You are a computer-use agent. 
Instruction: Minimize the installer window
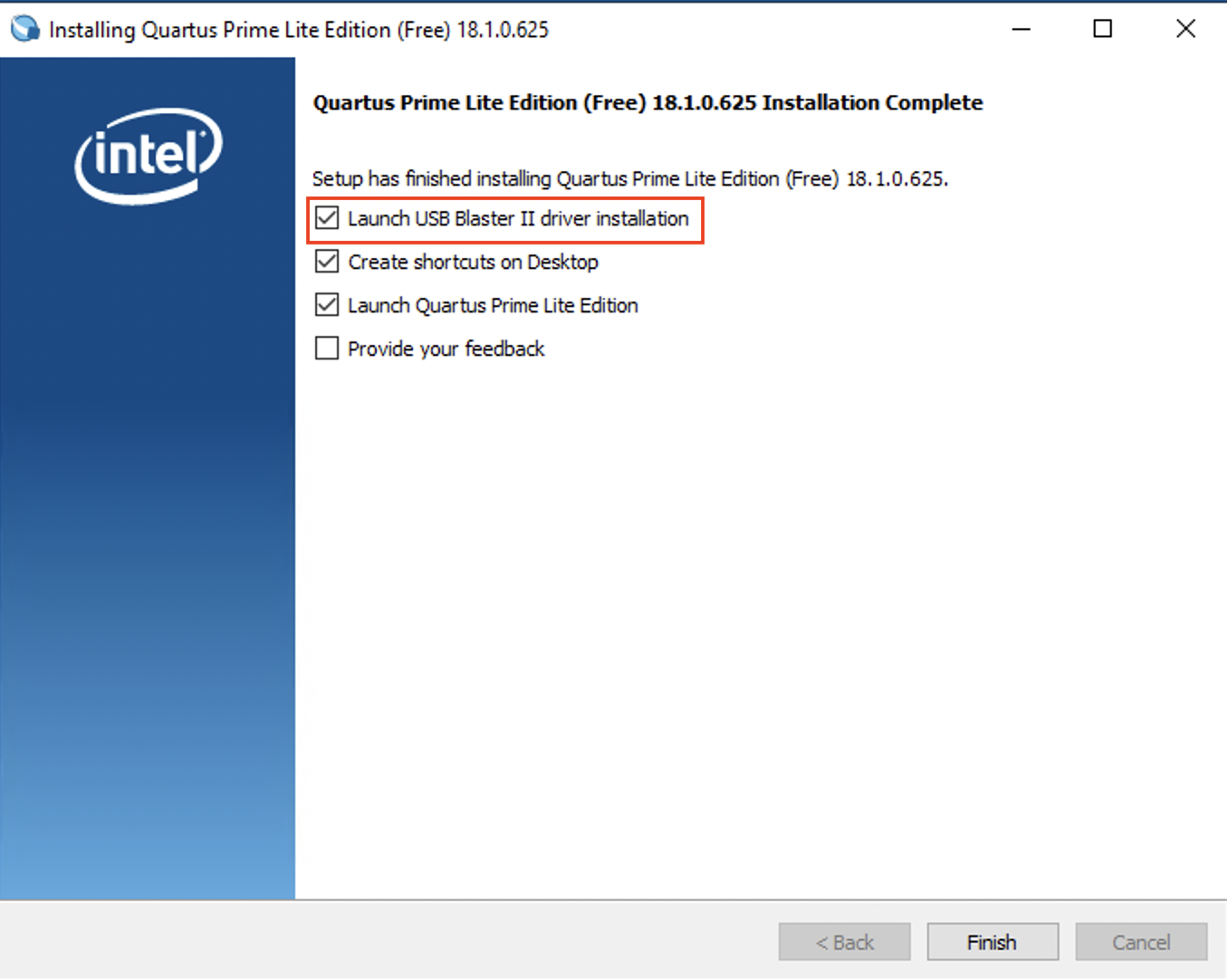[1021, 29]
